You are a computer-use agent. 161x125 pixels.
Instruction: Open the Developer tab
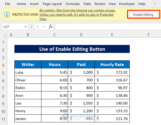(127, 4)
